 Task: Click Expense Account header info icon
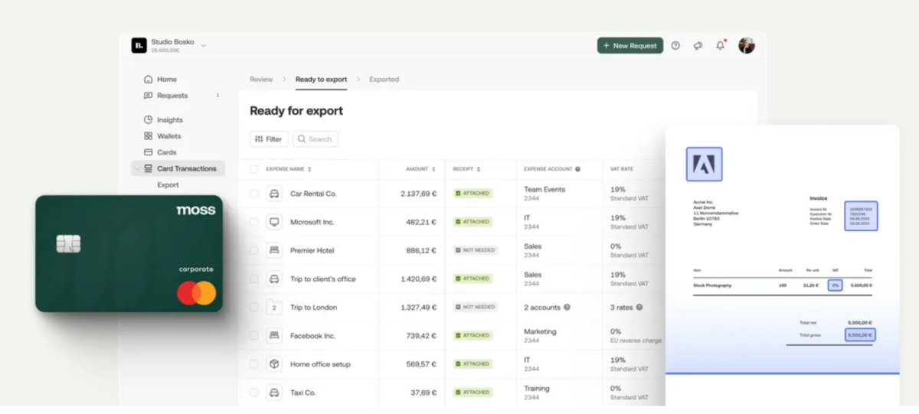pyautogui.click(x=577, y=169)
